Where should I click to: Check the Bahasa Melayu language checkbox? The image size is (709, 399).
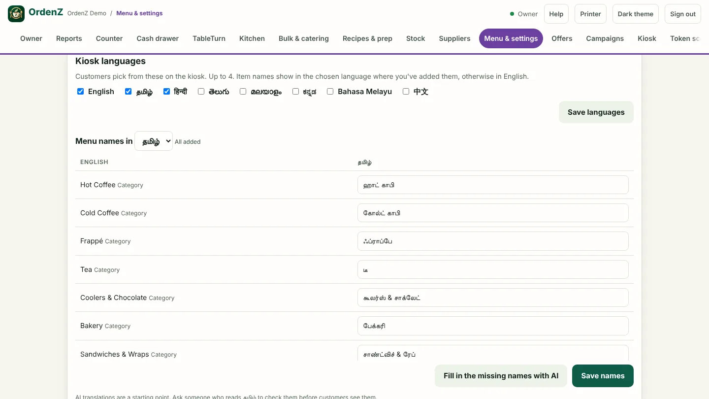(330, 91)
